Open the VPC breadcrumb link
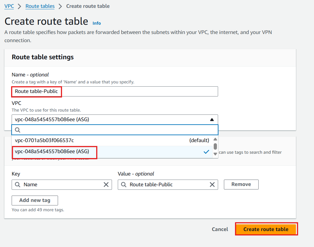 (x=9, y=6)
